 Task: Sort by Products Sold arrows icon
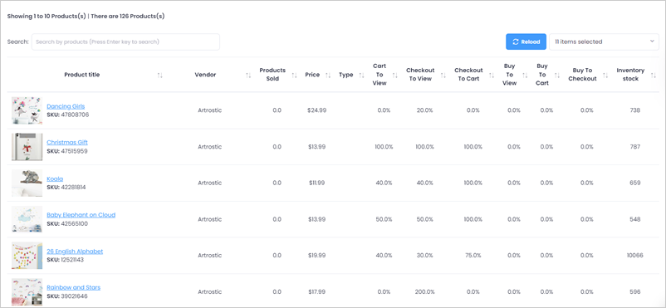click(294, 76)
